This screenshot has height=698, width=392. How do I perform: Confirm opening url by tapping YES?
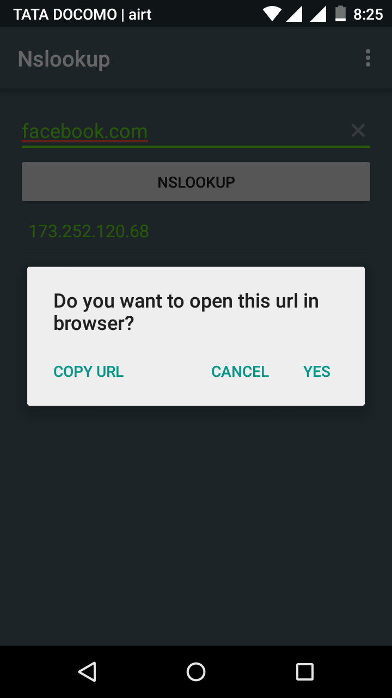click(x=317, y=371)
